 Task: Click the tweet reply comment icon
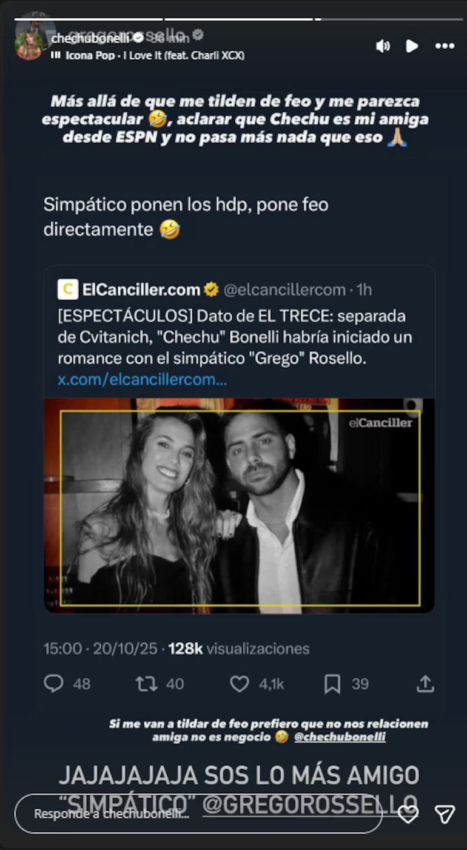[x=54, y=684]
